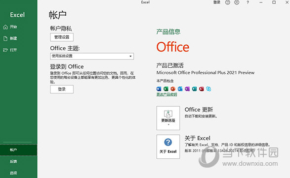
Task: Click the 帐户隐私 heading
Action: click(x=61, y=29)
